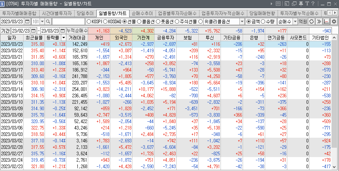Click the pin window icon
Image resolution: width=339 pixels, height=171 pixels.
pos(301,4)
